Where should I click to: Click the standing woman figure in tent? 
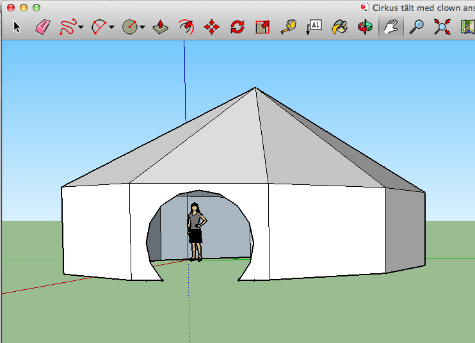[197, 232]
